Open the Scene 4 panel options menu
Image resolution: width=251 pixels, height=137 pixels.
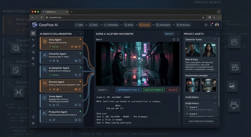click(x=178, y=34)
